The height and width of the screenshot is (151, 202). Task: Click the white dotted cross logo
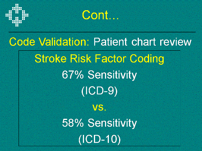tap(17, 15)
